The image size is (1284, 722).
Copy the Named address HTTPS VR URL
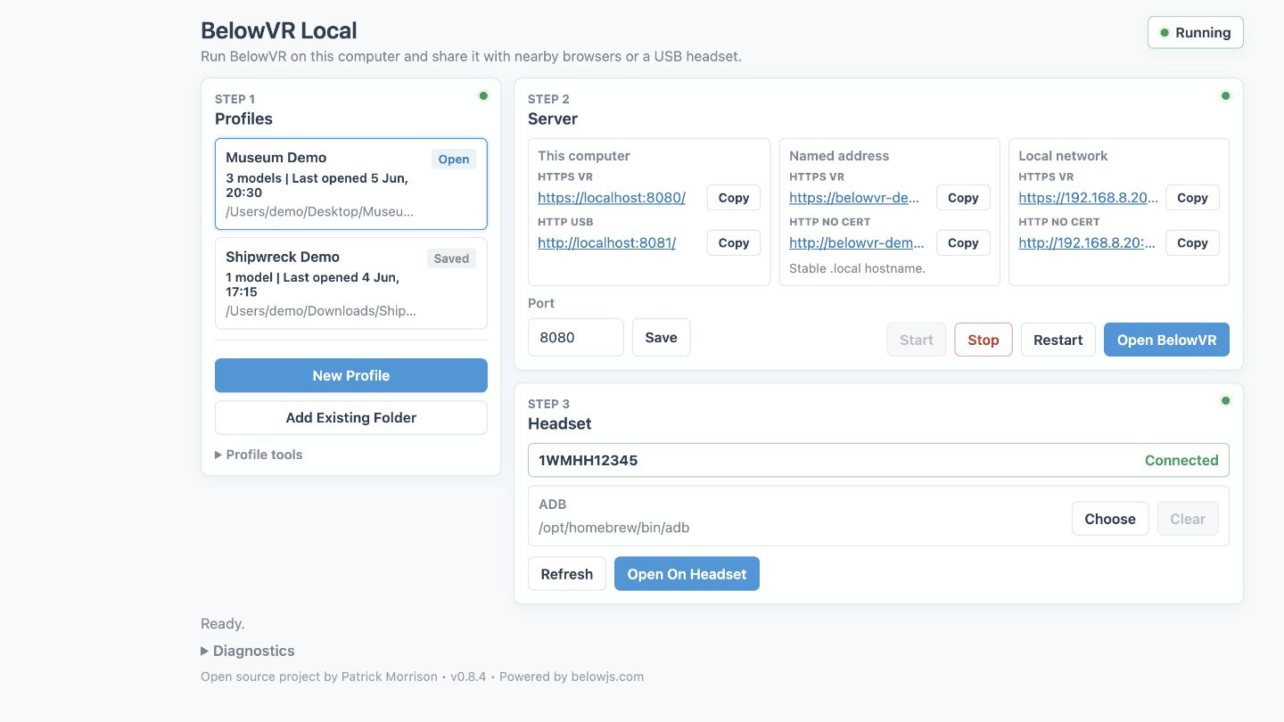(x=963, y=198)
